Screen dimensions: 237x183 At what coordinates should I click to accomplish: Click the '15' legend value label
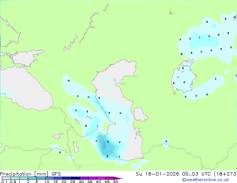pos(55,182)
